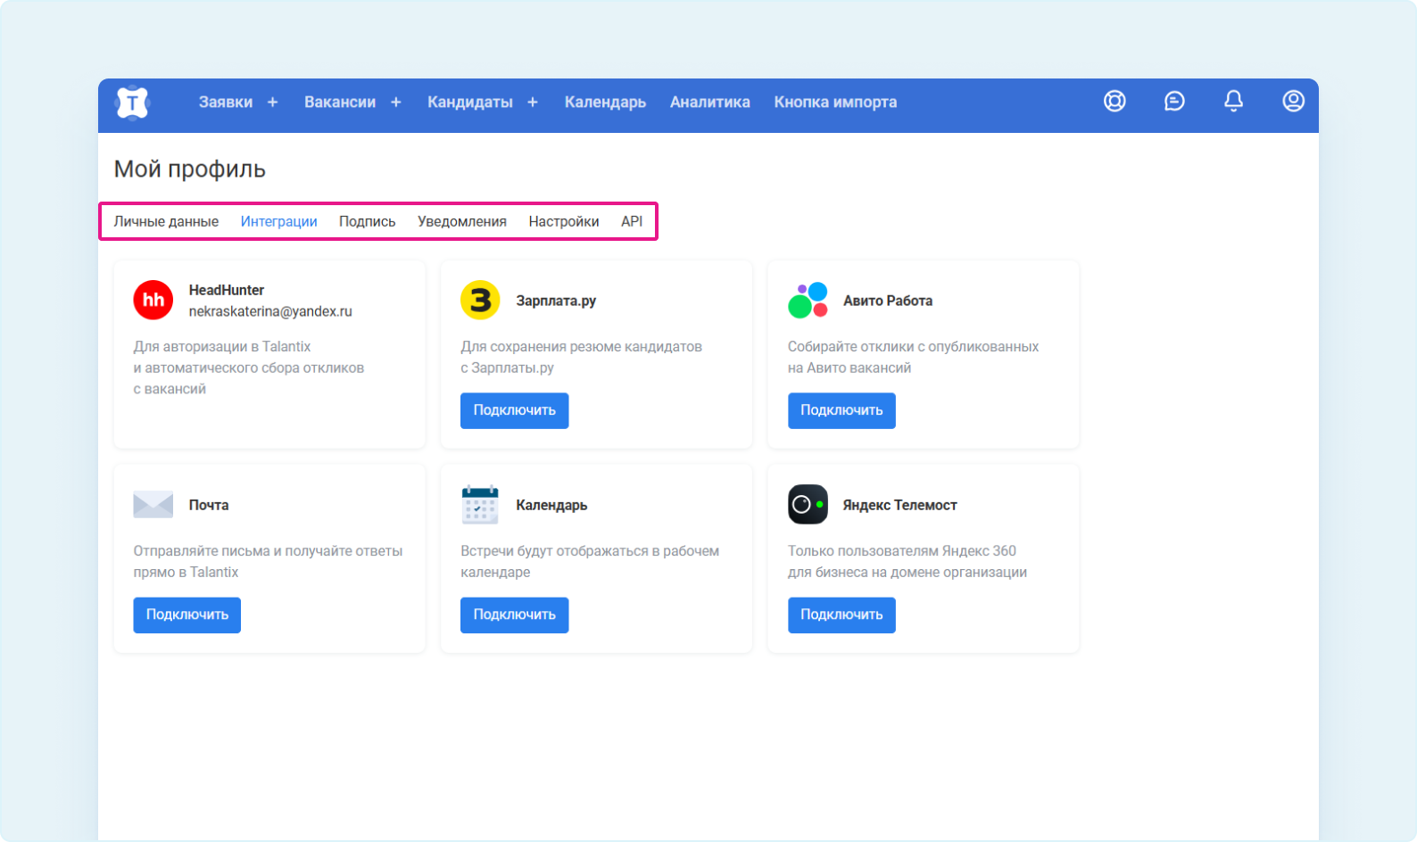Click the email nekraskaterina@yandex.ru
Screen dimensions: 1417x842
tap(270, 311)
